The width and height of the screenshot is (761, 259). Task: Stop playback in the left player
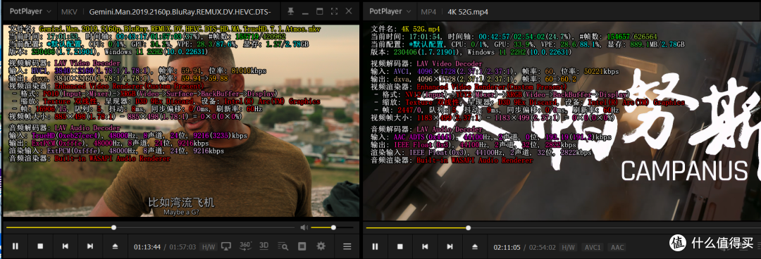click(40, 246)
